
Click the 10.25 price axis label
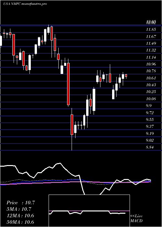[x=151, y=92]
